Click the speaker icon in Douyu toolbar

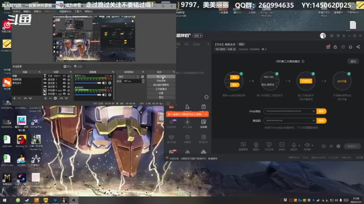[307, 145]
